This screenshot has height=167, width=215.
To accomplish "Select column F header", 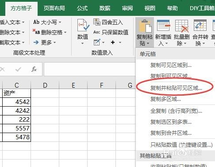I will pyautogui.click(x=102, y=85).
